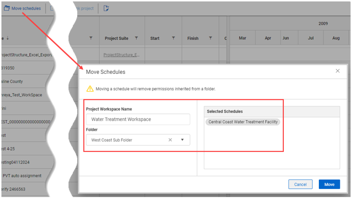The height and width of the screenshot is (198, 351).
Task: Click the filter icon left of Project Suite
Action: [x=91, y=38]
